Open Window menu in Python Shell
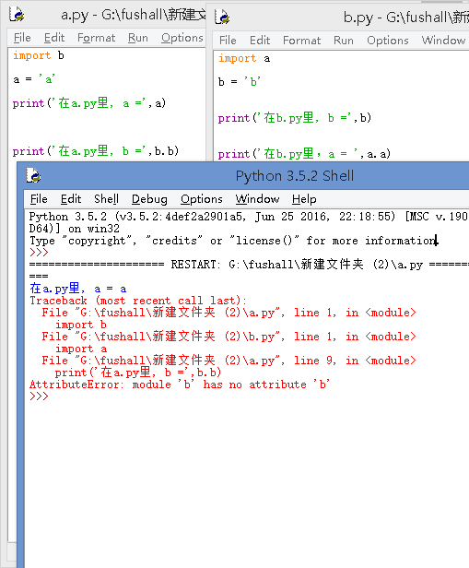The height and width of the screenshot is (568, 469). tap(257, 199)
